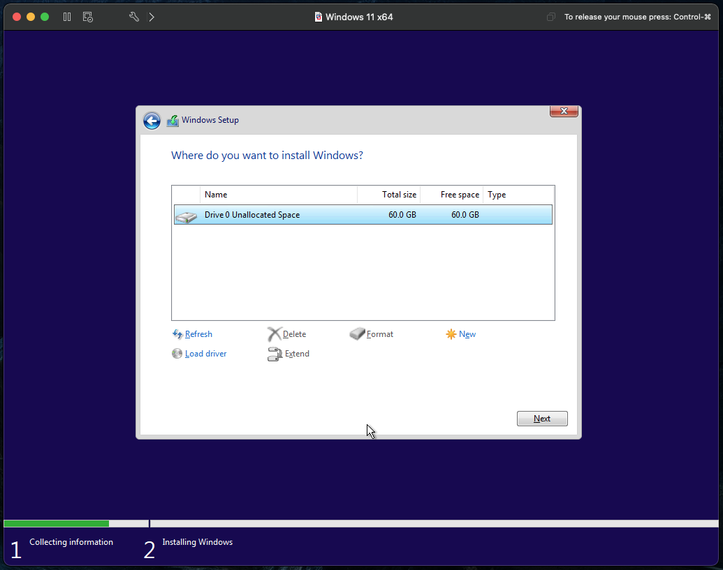The image size is (723, 570).
Task: Click the overlapping-windows icon in the VM title bar
Action: click(x=551, y=17)
